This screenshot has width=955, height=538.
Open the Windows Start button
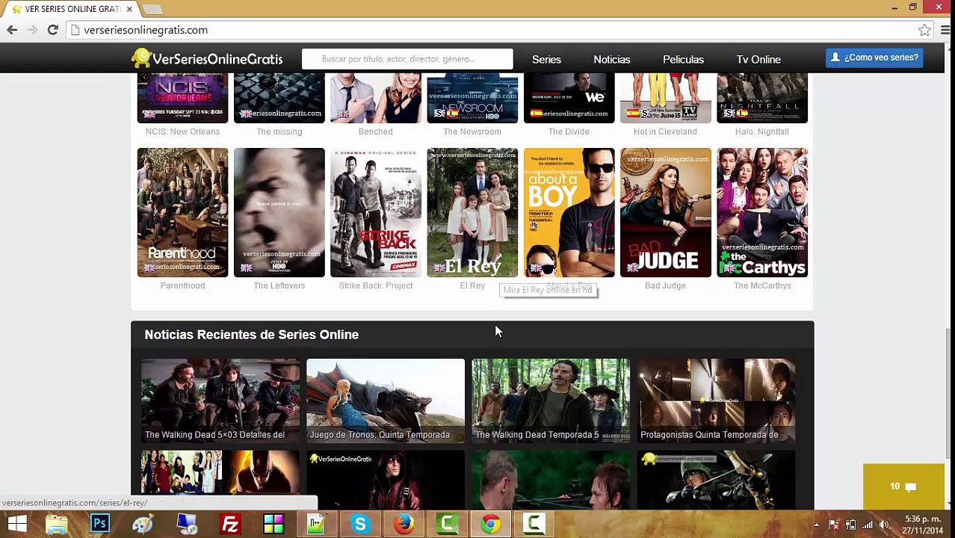tap(16, 525)
